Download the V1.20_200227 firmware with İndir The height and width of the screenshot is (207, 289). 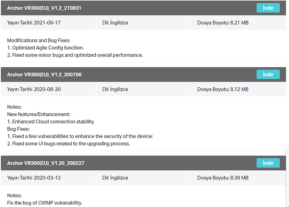tap(268, 163)
